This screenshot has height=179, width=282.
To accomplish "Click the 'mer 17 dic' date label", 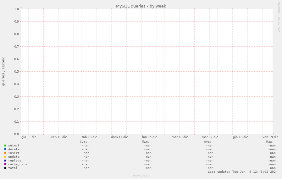I will pos(210,137).
